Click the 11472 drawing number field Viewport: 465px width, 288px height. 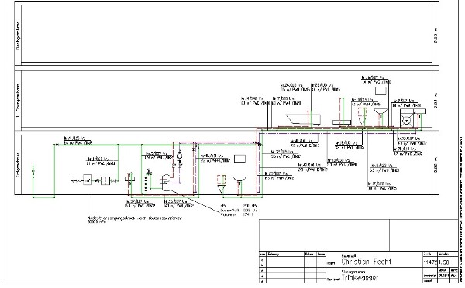point(430,262)
